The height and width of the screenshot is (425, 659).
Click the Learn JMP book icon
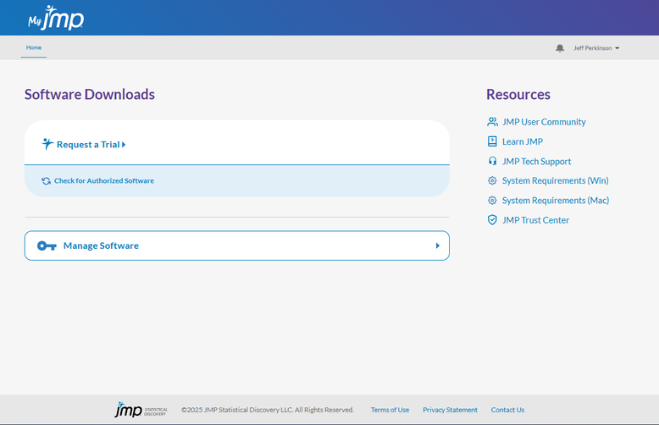point(492,141)
